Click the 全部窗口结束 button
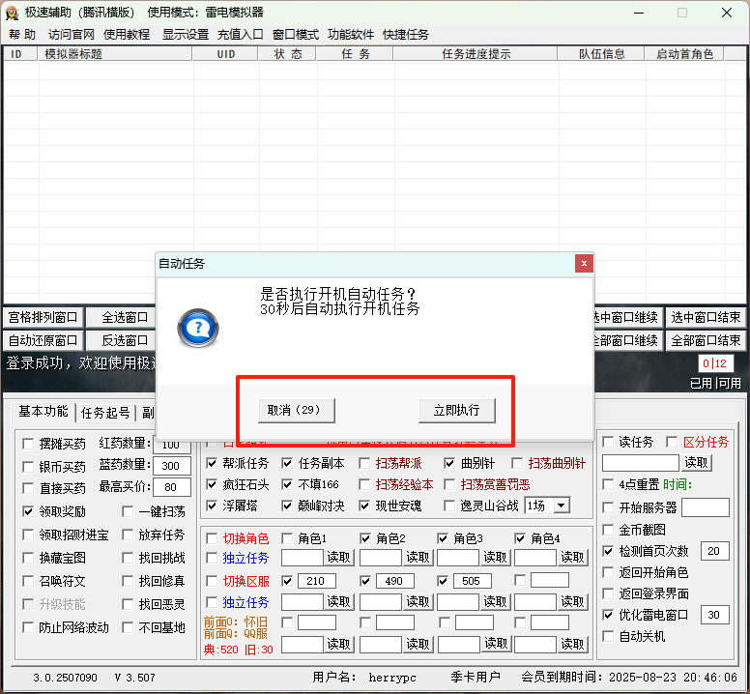This screenshot has height=694, width=750. coord(706,340)
